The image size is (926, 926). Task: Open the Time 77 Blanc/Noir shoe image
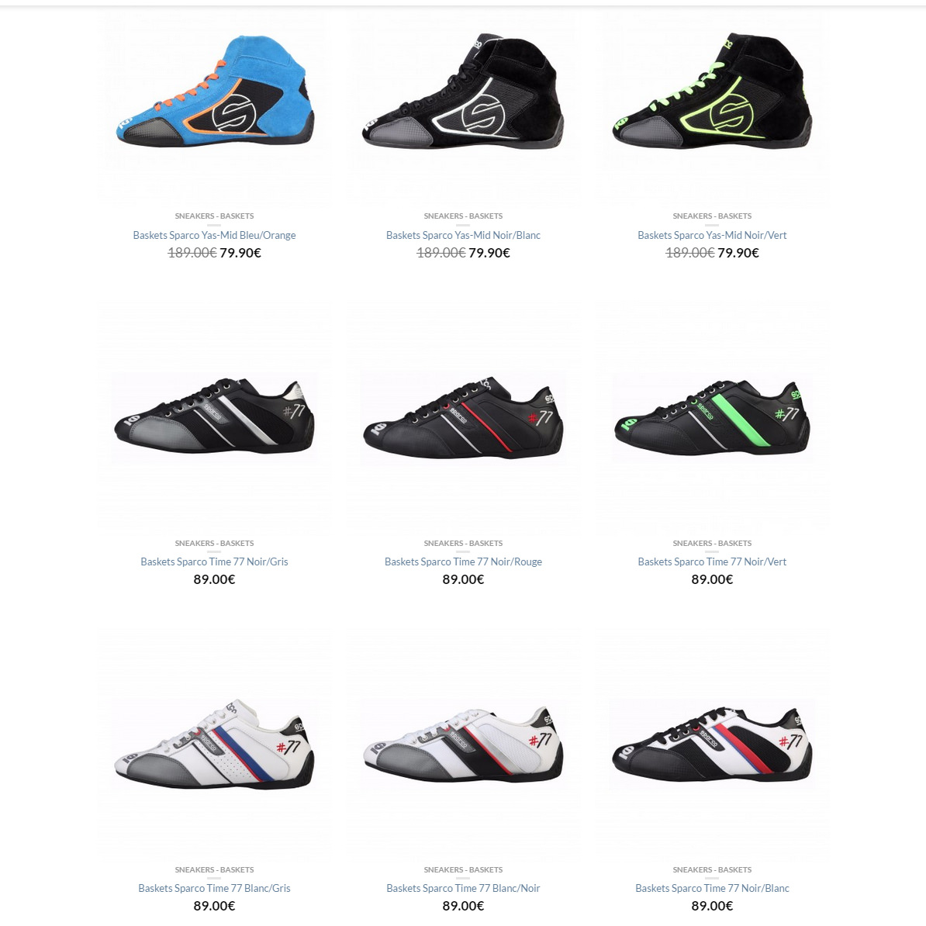(x=463, y=744)
